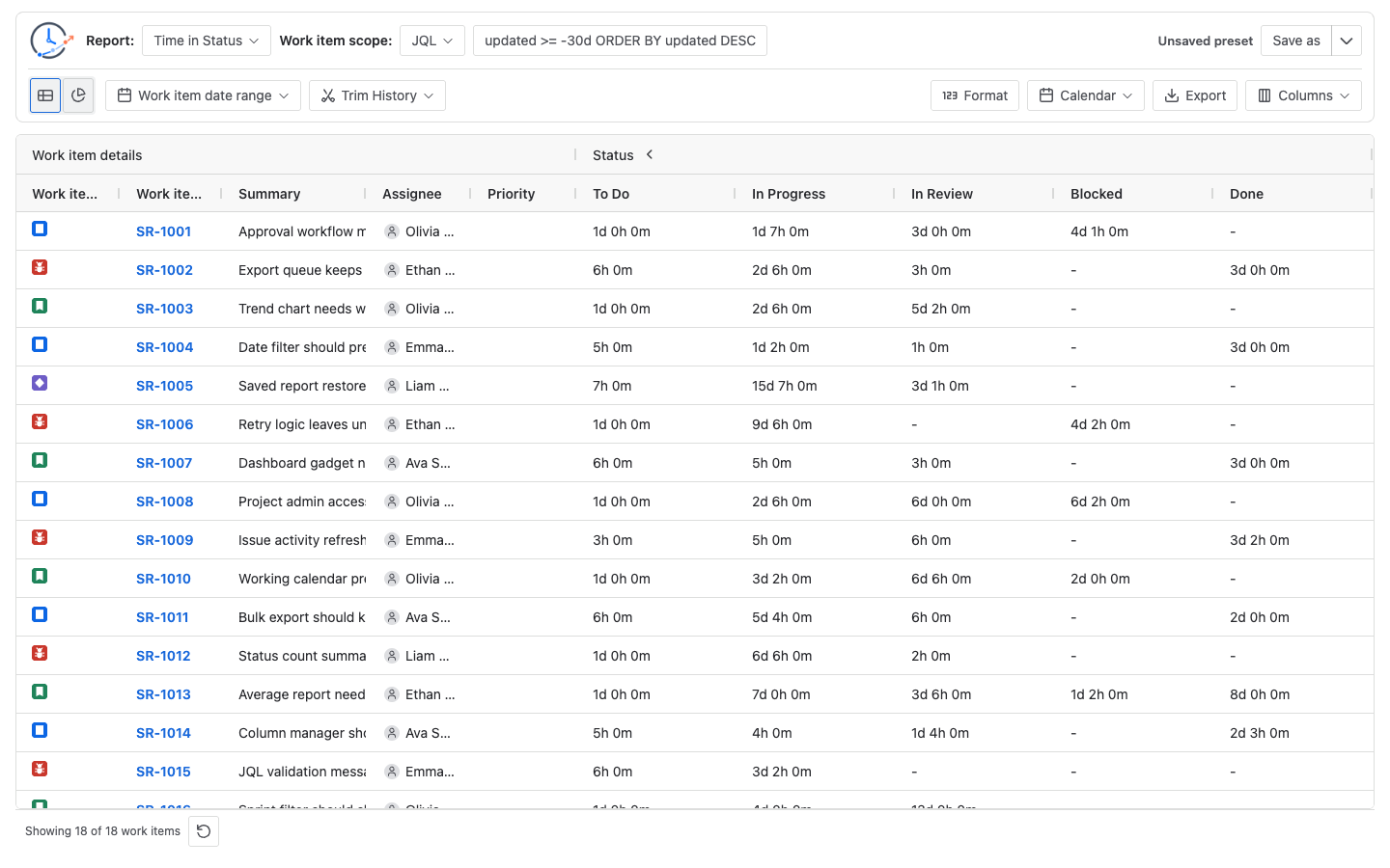The image size is (1390, 868).
Task: Open Save as options arrow
Action: coord(1347,41)
